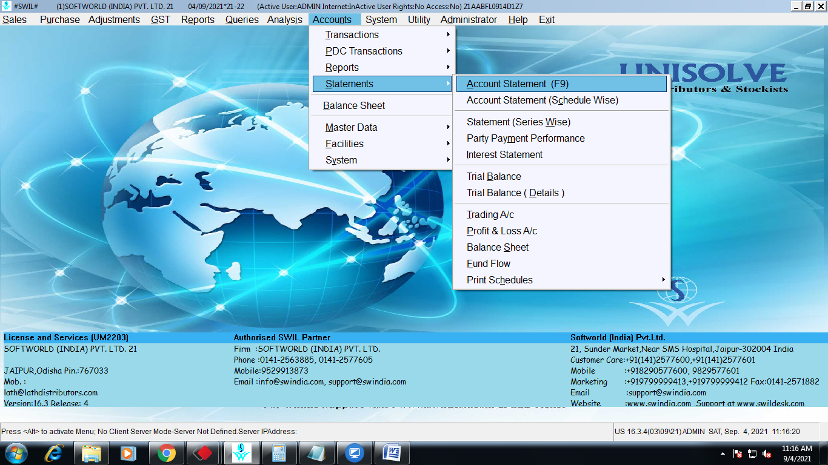The width and height of the screenshot is (828, 465).
Task: Click the status bar version and date text
Action: (x=707, y=432)
